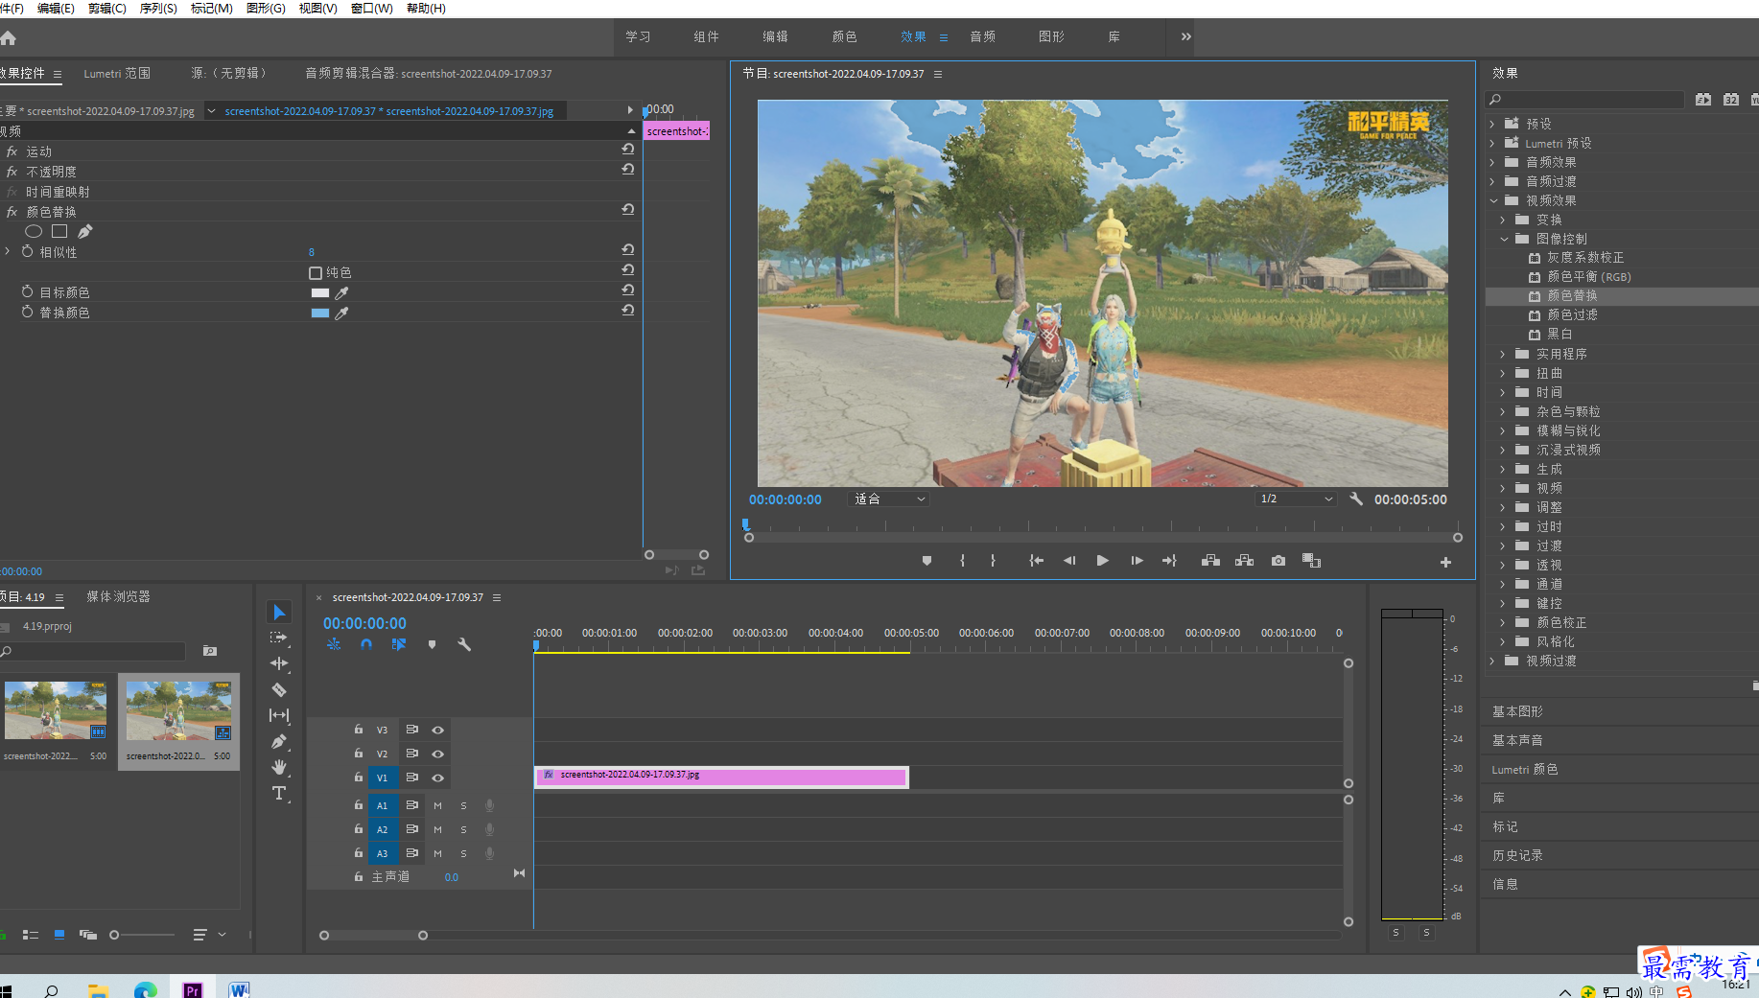
Task: Select the Razor tool
Action: pyautogui.click(x=279, y=689)
